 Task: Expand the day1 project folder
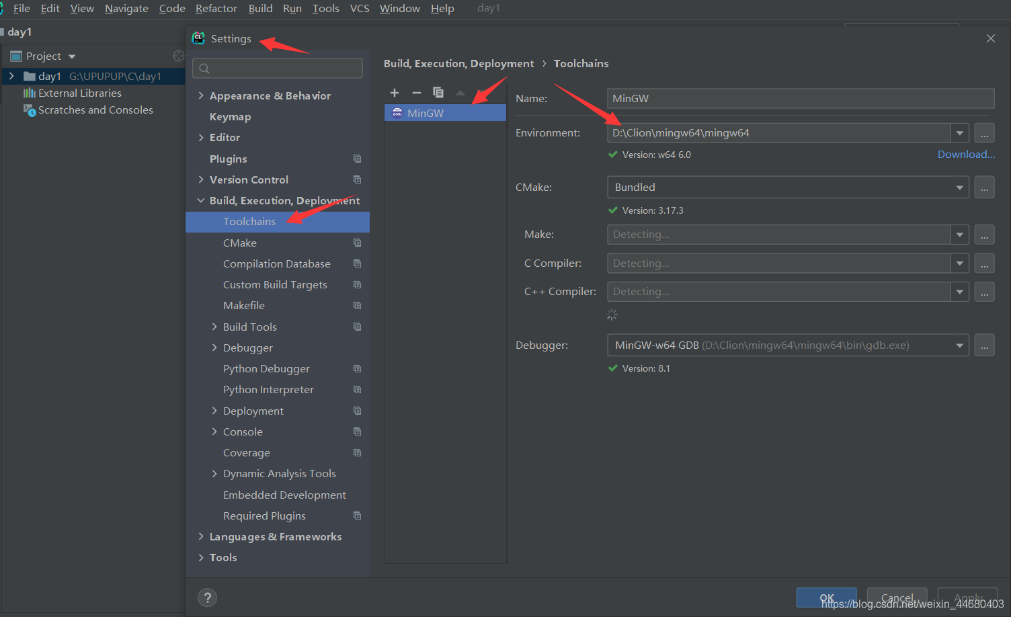coord(11,76)
